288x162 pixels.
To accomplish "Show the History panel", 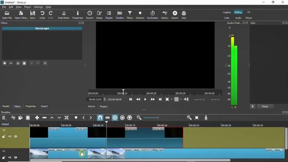I will [165, 15].
